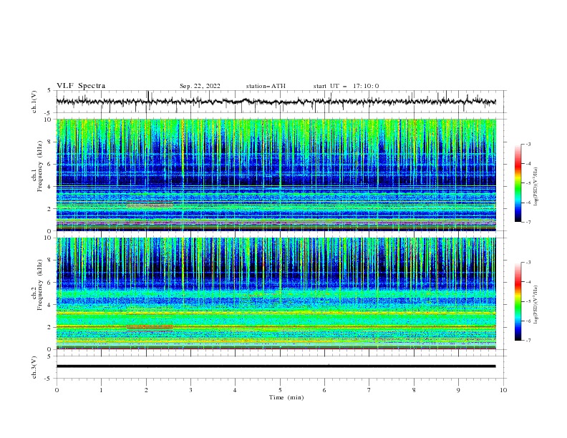Viewport: 567px width, 438px height.
Task: Click the "VLF Spectra" plot title
Action: tap(81, 86)
